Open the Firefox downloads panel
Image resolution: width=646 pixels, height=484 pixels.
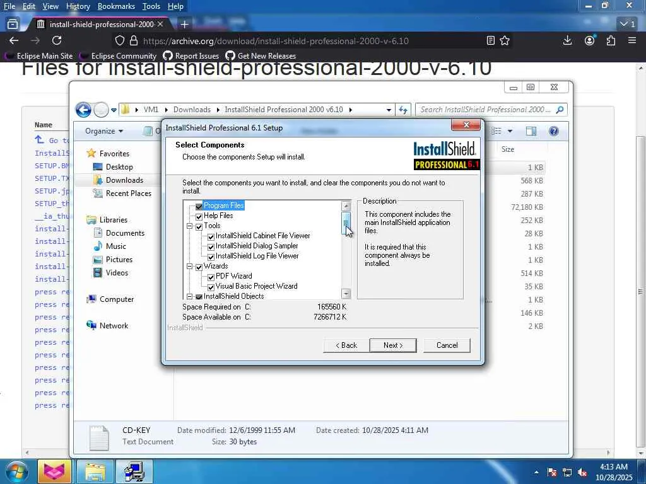pyautogui.click(x=567, y=40)
